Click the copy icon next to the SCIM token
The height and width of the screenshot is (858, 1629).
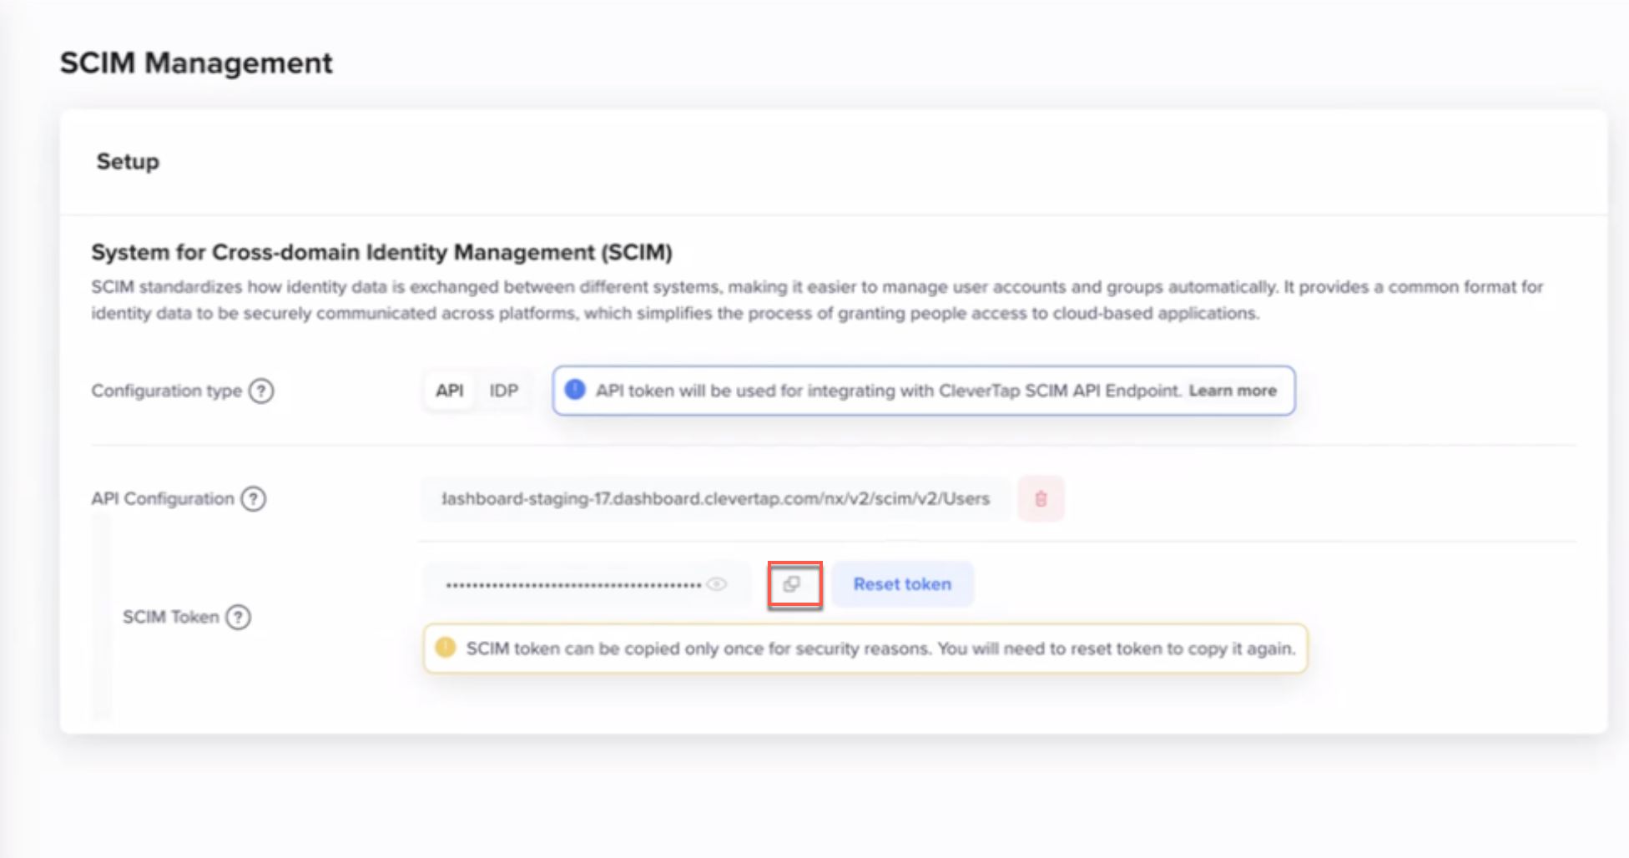coord(793,584)
